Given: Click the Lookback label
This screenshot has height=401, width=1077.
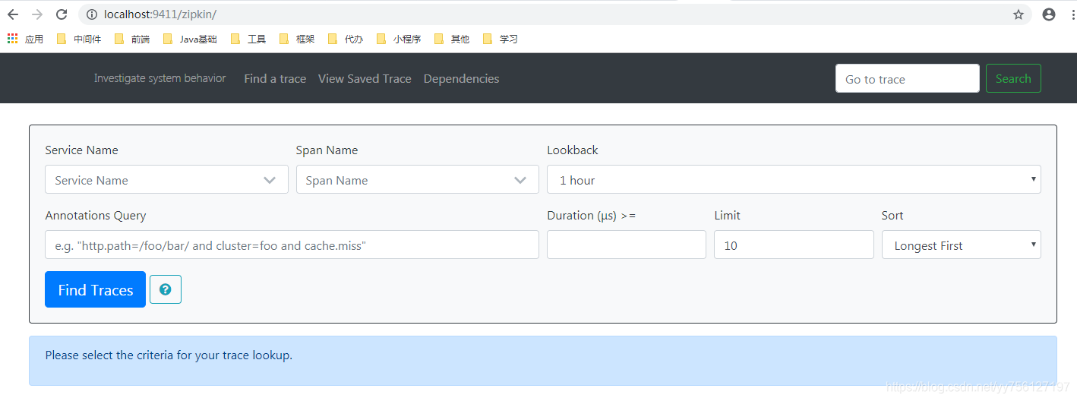Looking at the screenshot, I should (573, 150).
